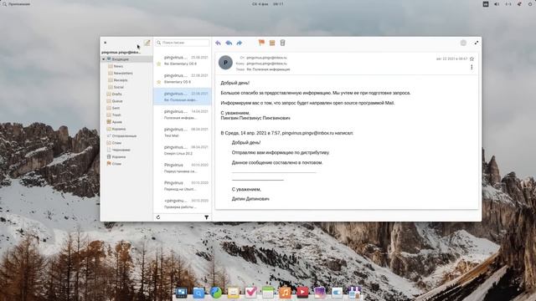Launch Mail envelope icon from the dock

tap(233, 292)
